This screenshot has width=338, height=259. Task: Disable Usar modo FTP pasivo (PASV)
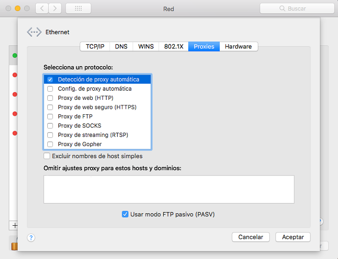[x=125, y=214]
